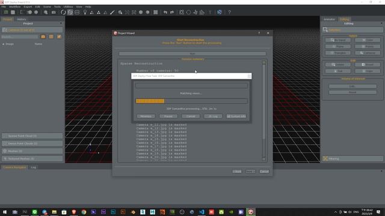The image size is (385, 216).
Task: Click the blue cube toolbar icon
Action: click(220, 12)
